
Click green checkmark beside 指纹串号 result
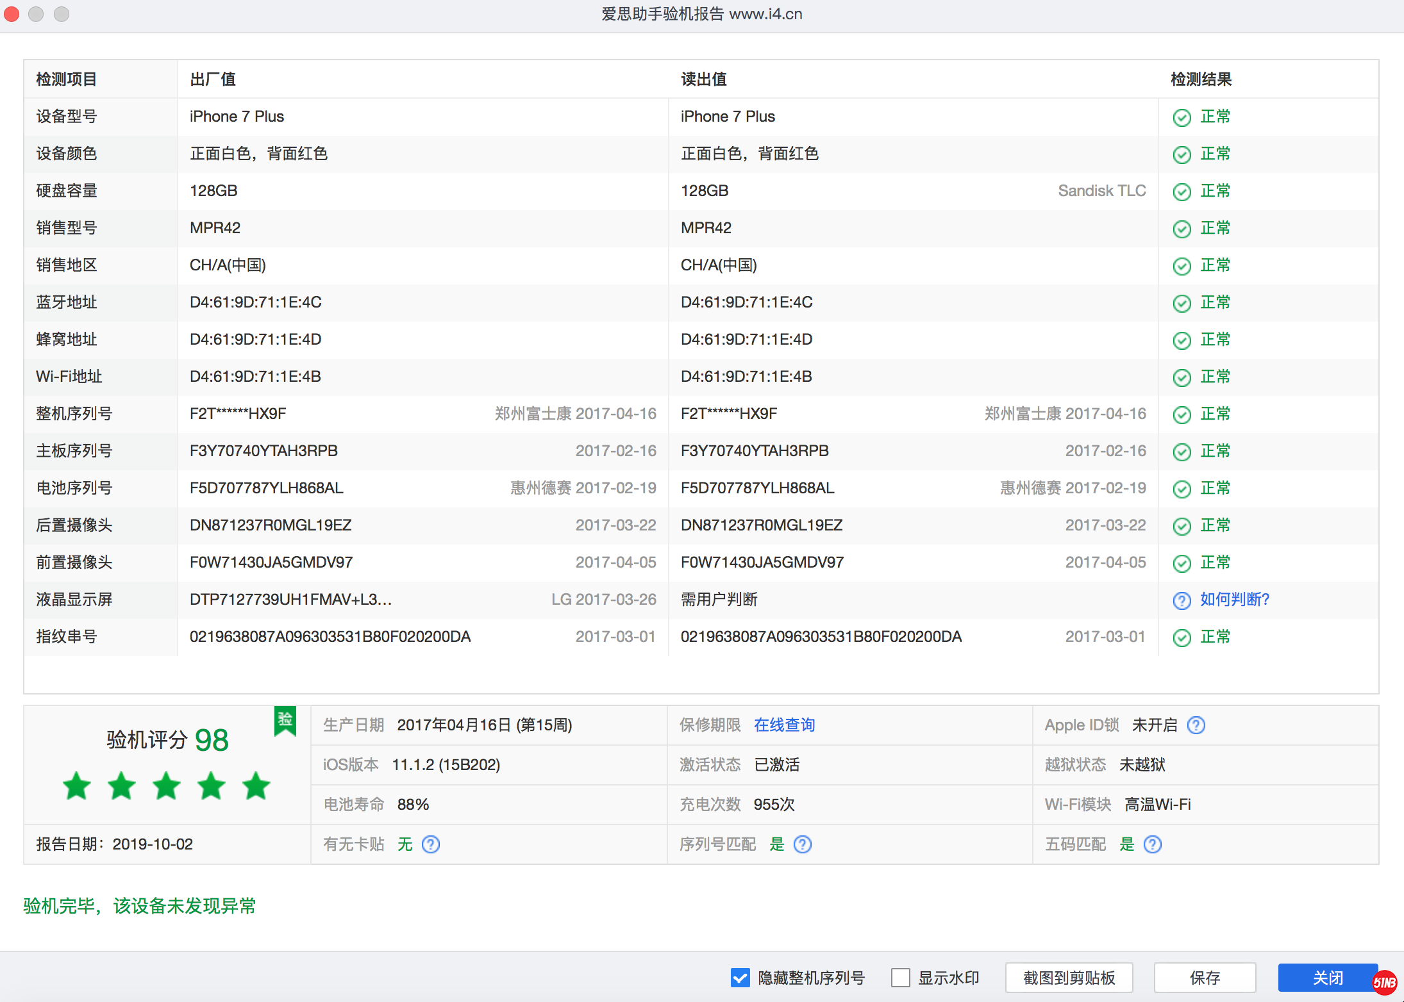click(1182, 637)
